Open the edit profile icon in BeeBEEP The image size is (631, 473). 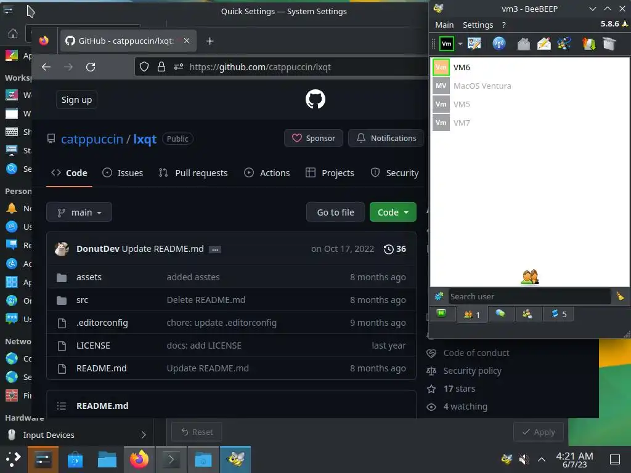tap(474, 44)
